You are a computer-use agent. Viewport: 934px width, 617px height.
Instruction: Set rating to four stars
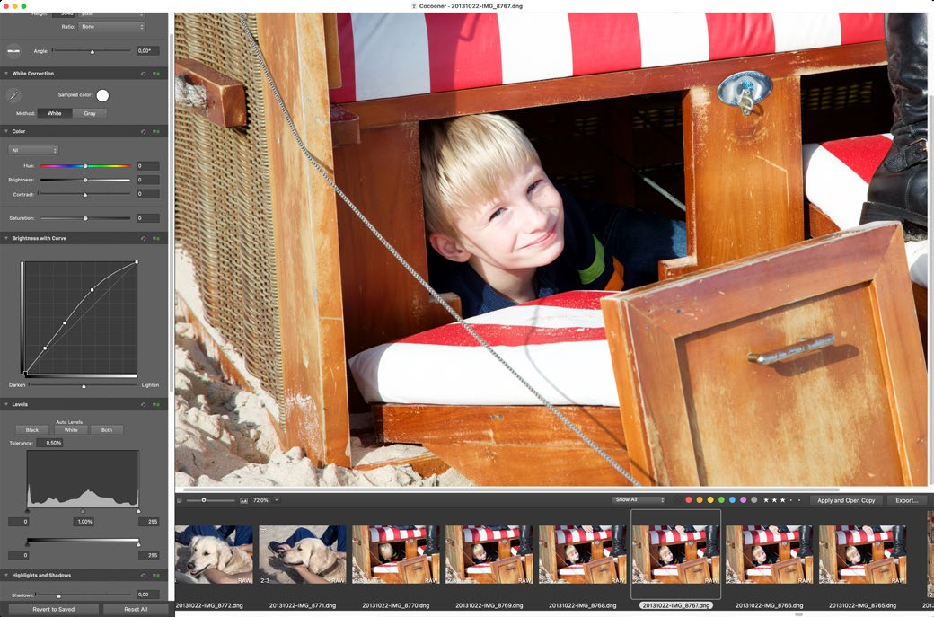[791, 500]
